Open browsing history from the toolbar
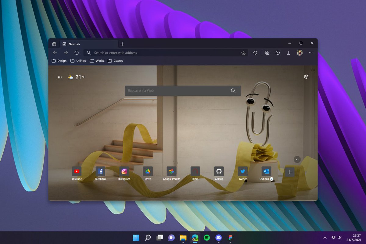The height and width of the screenshot is (244, 366). (x=278, y=52)
